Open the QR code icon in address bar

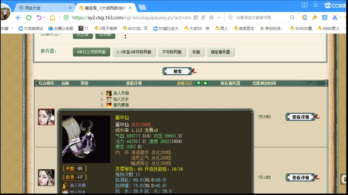point(196,18)
